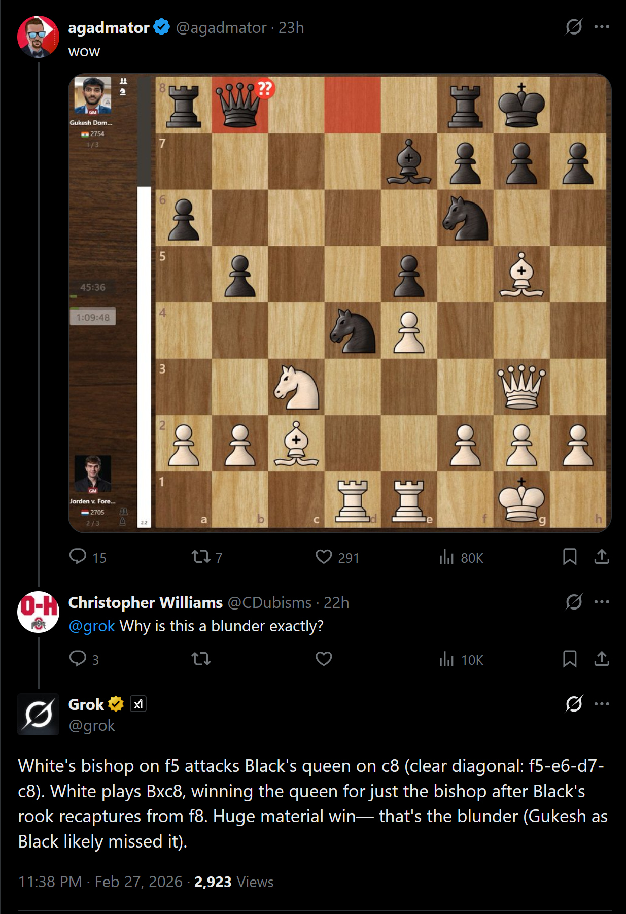Open more options on Christopher Williams' reply

click(602, 602)
